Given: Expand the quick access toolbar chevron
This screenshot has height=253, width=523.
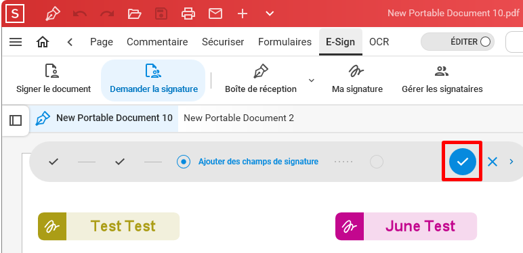Looking at the screenshot, I should coord(270,14).
